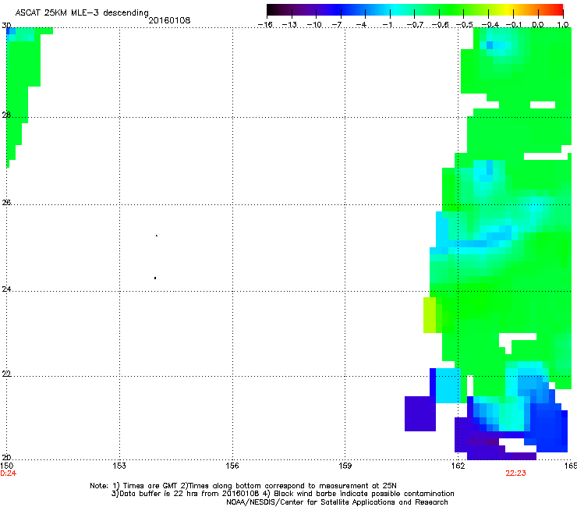Click the 159 longitude axis label
The image size is (577, 507).
point(345,466)
